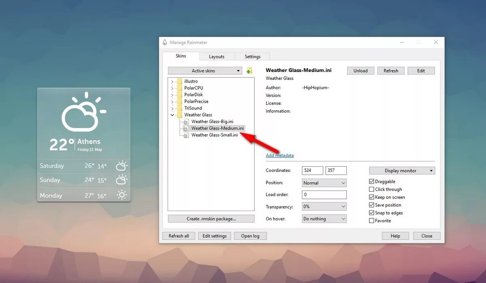
Task: Open the On hover dropdown
Action: tap(324, 219)
